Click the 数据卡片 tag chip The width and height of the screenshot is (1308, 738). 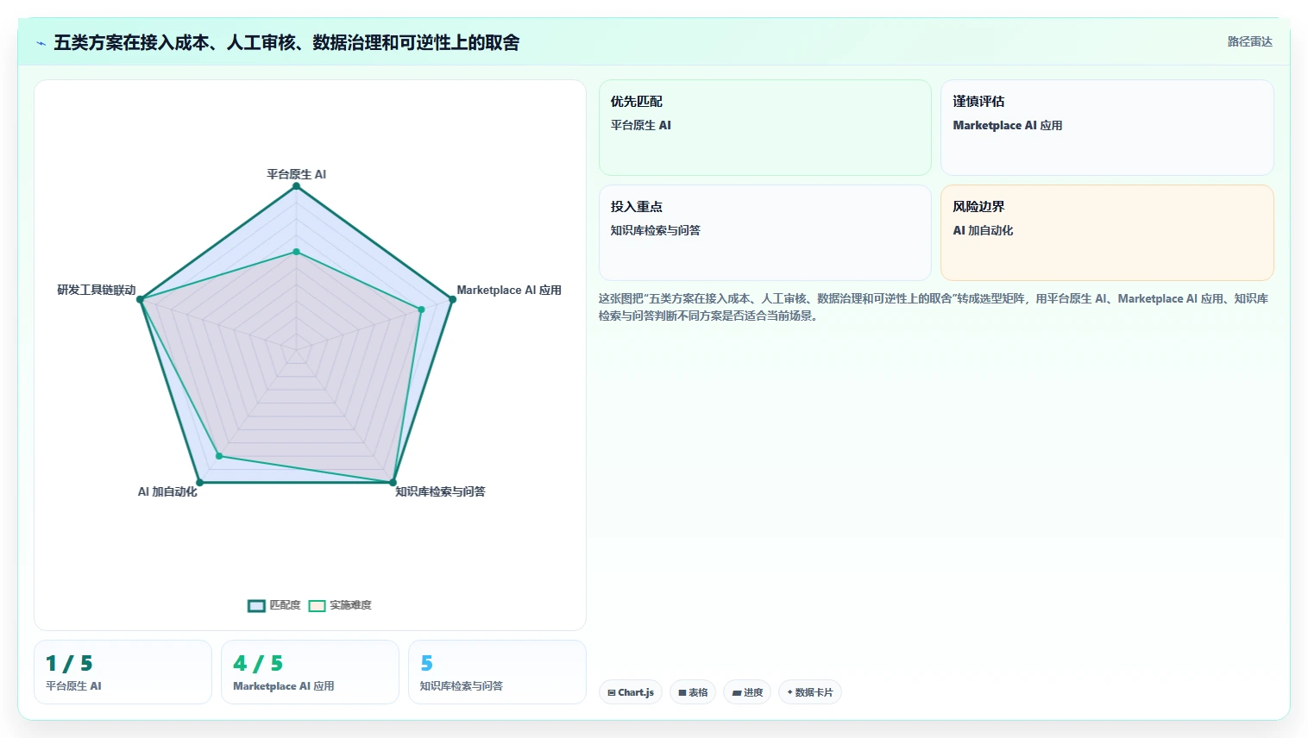[810, 692]
